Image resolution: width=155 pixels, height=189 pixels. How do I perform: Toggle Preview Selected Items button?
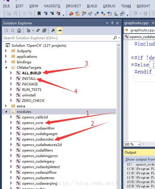(x=59, y=30)
